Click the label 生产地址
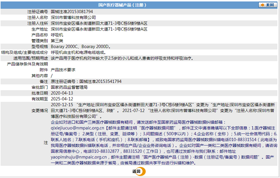 (x=40, y=29)
